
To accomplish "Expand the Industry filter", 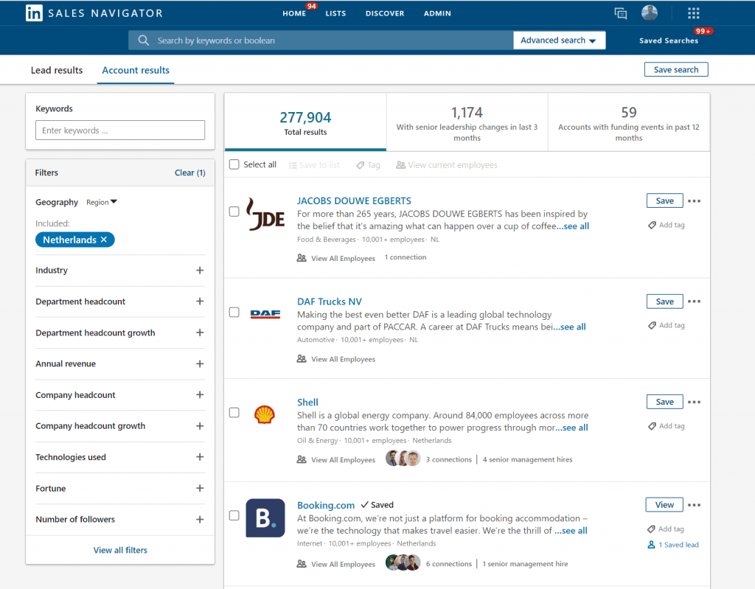I will coord(199,271).
